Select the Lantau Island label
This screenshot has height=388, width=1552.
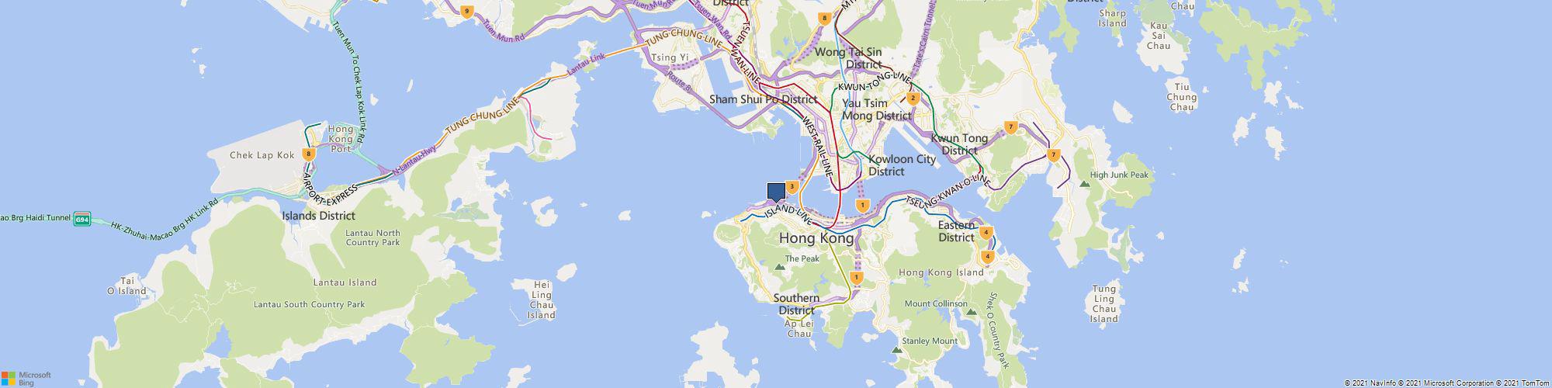(345, 282)
